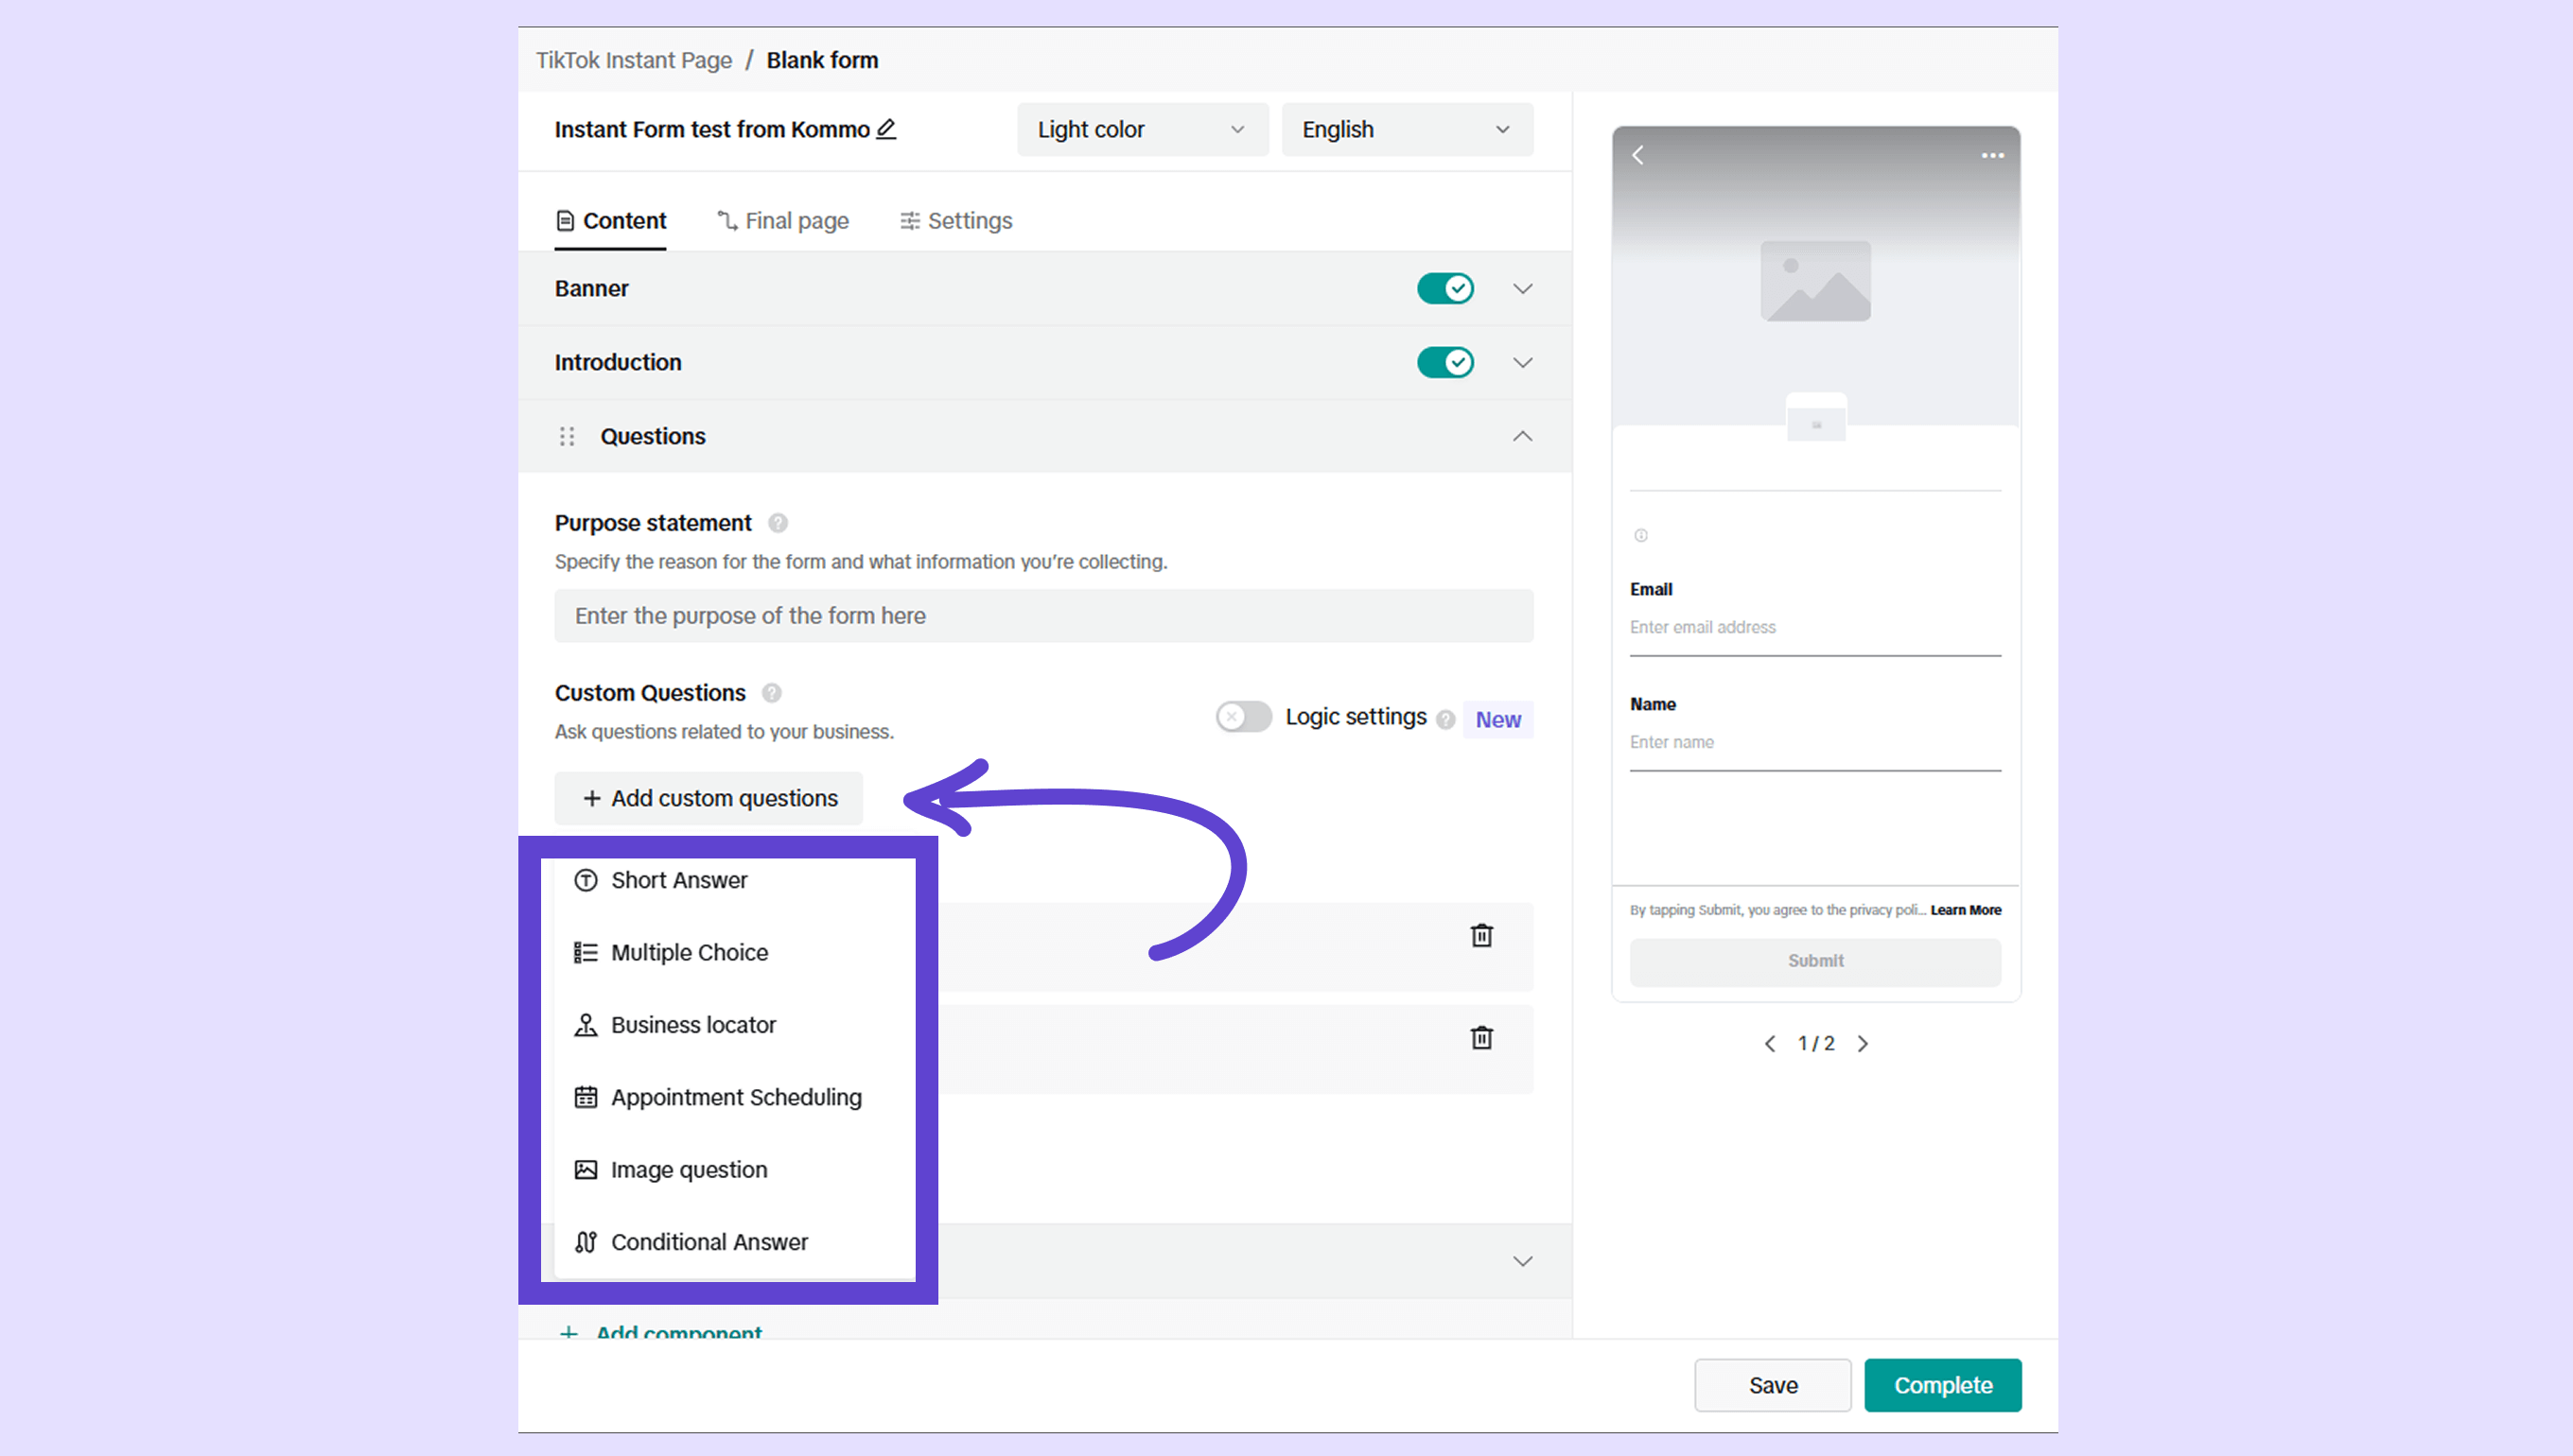Click the second question's trash icon
Image resolution: width=2573 pixels, height=1456 pixels.
click(x=1481, y=1037)
